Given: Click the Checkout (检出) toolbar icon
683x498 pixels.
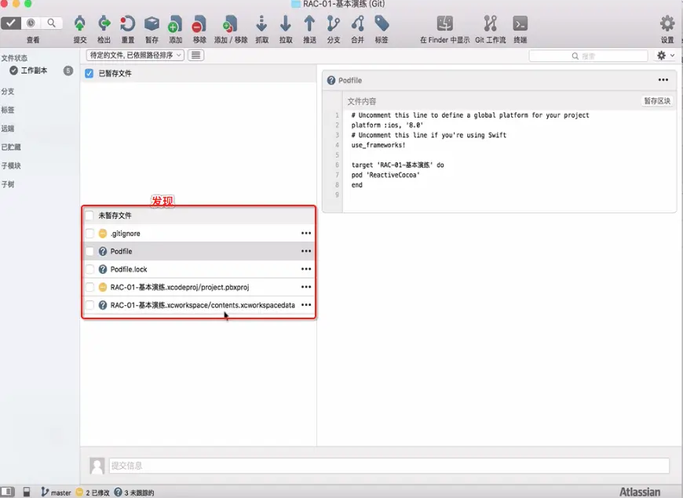Looking at the screenshot, I should point(104,24).
